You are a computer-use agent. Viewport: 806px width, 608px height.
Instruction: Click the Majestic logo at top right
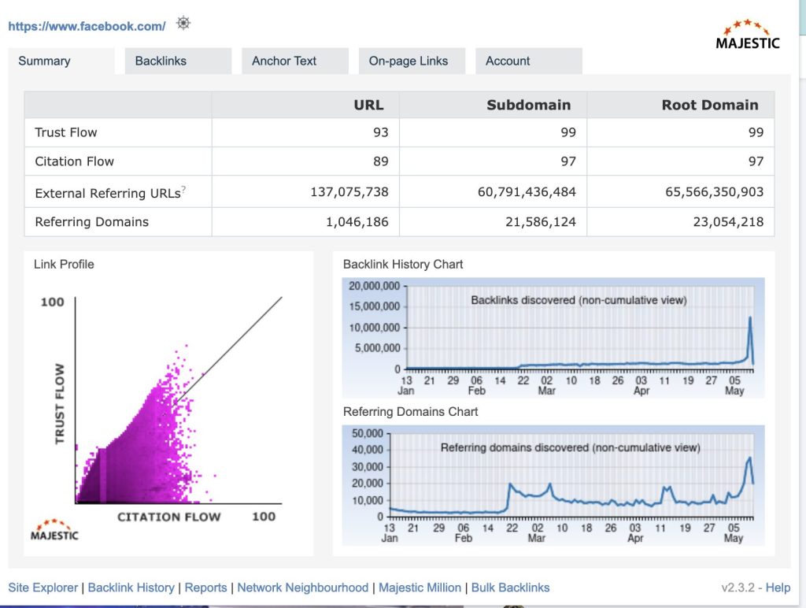[x=748, y=35]
